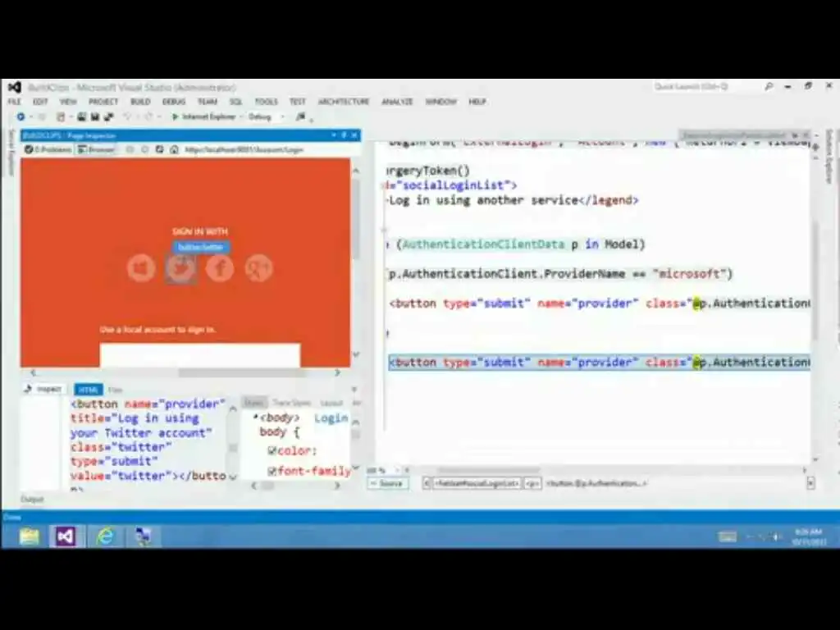Open the BUILD menu
The width and height of the screenshot is (840, 630).
pyautogui.click(x=140, y=102)
